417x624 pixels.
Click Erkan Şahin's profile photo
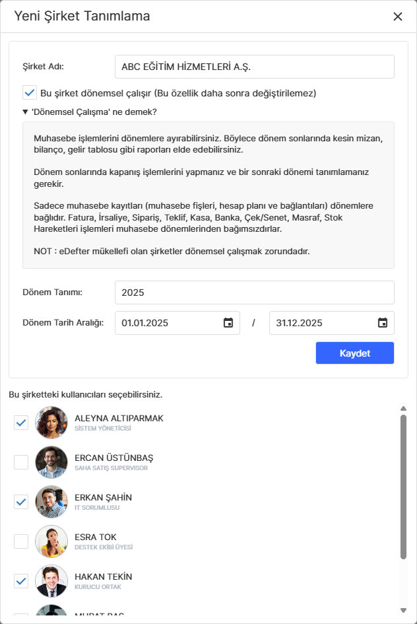[51, 502]
